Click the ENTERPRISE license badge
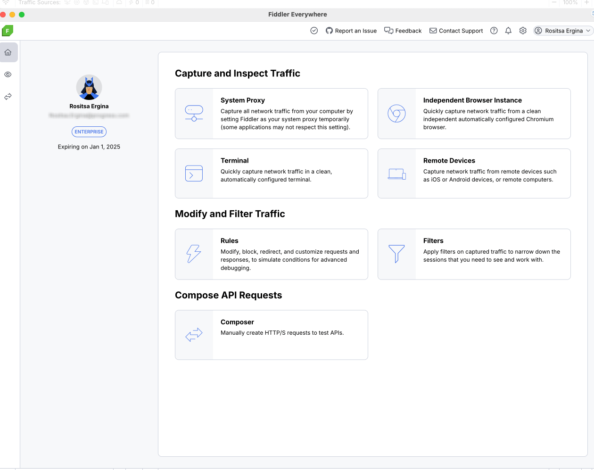This screenshot has height=470, width=594. [89, 132]
